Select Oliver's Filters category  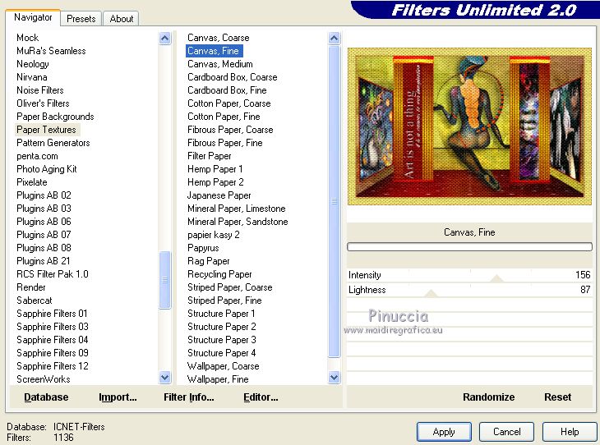43,103
